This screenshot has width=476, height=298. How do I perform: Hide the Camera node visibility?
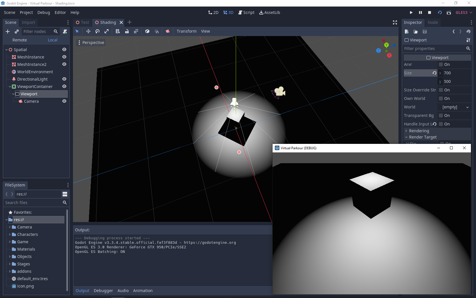(64, 101)
